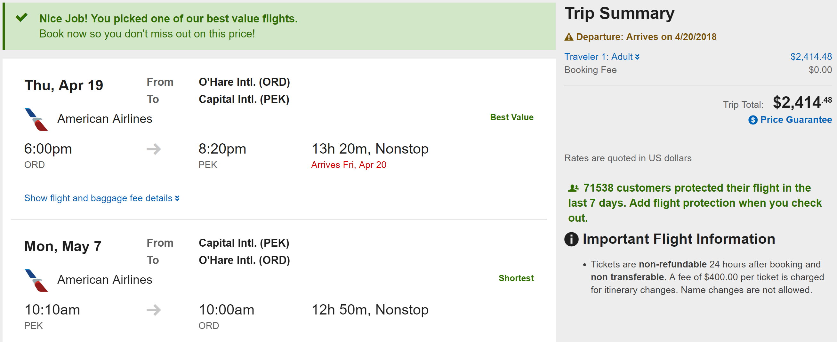Click the Shortest label on return flight
The width and height of the screenshot is (837, 342).
click(516, 278)
